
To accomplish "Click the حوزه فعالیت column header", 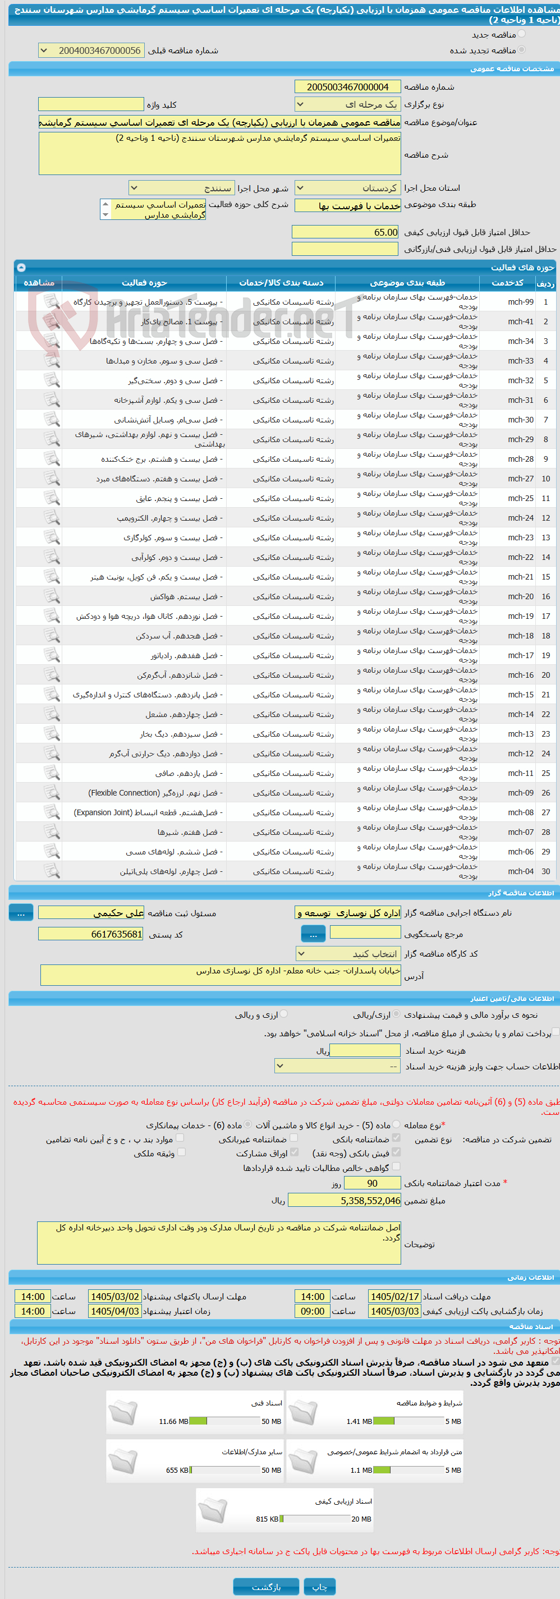I will 145,283.
